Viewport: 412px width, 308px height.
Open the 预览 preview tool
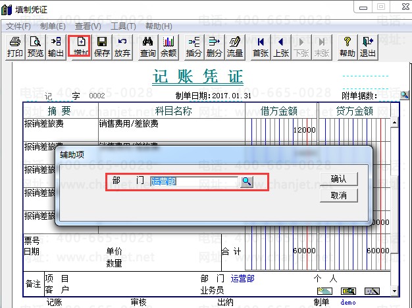coord(35,47)
